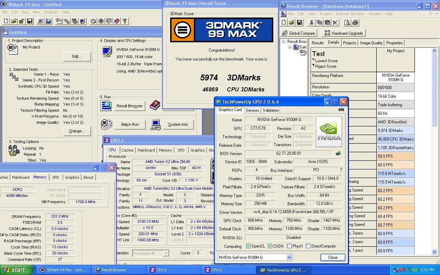The image size is (440, 275).
Task: Click Start button on taskbar
Action: click(x=16, y=270)
